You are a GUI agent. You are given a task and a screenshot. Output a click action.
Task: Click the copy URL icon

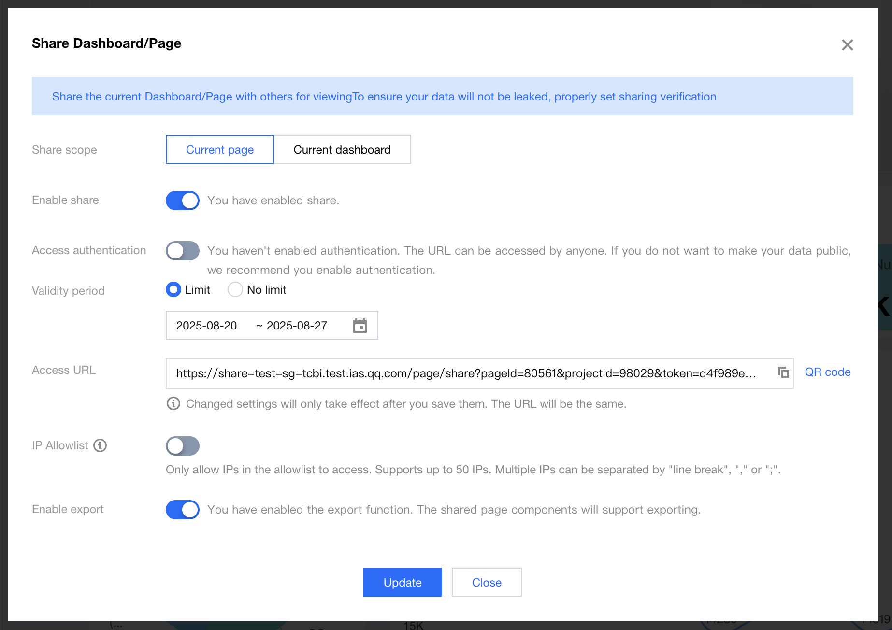click(783, 373)
